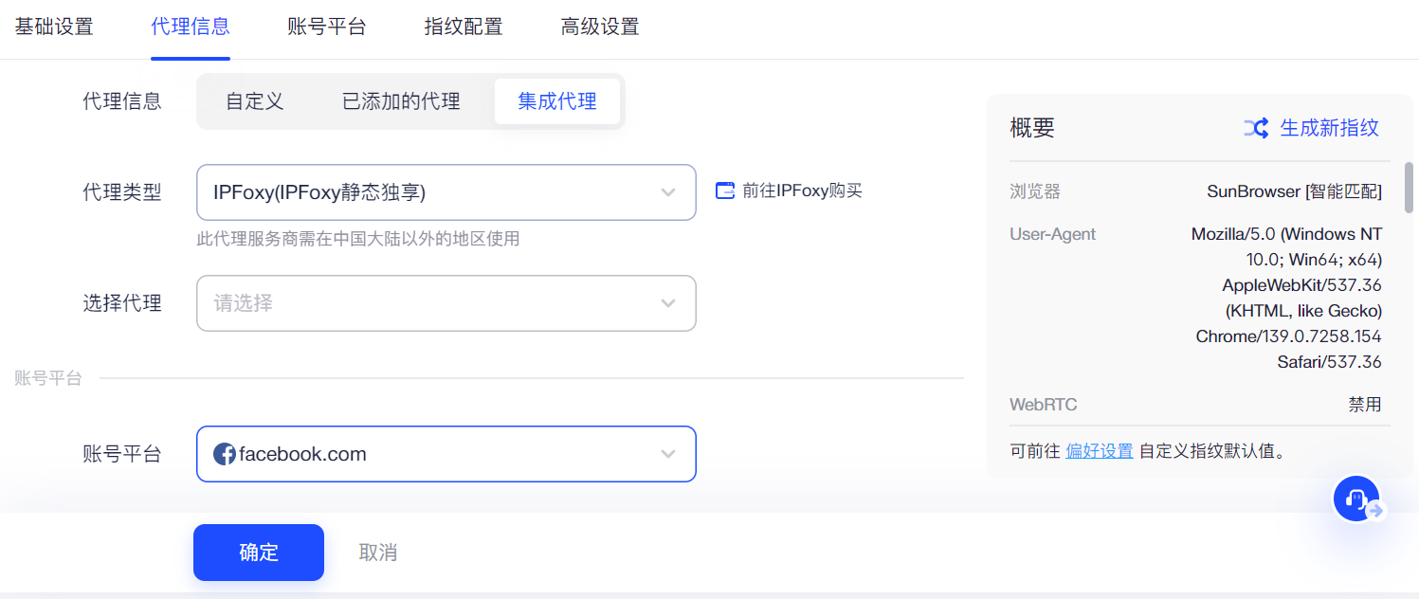Open the 偏好设置 link
This screenshot has width=1419, height=599.
point(1100,450)
